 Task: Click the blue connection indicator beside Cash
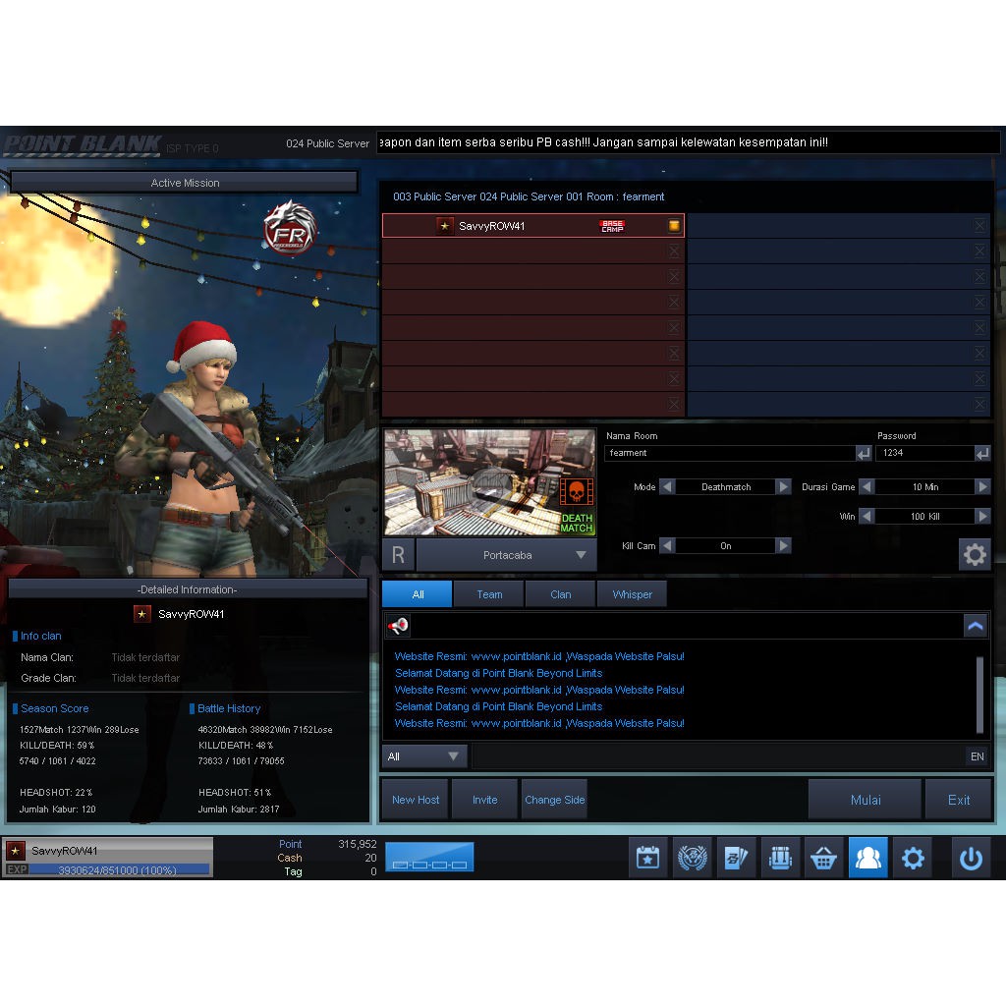(x=429, y=857)
